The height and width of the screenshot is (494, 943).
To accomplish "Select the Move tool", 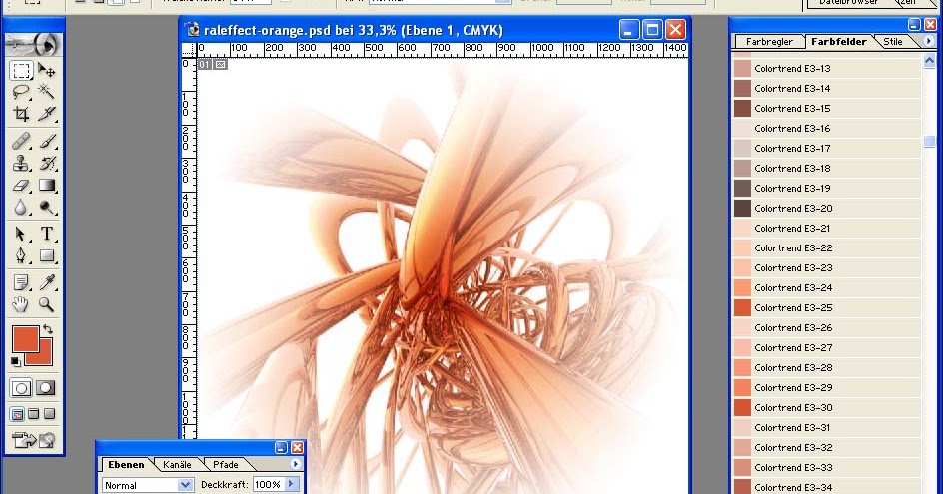I will click(46, 70).
